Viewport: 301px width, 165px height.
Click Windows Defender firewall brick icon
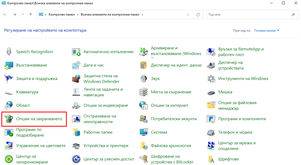click(76, 79)
